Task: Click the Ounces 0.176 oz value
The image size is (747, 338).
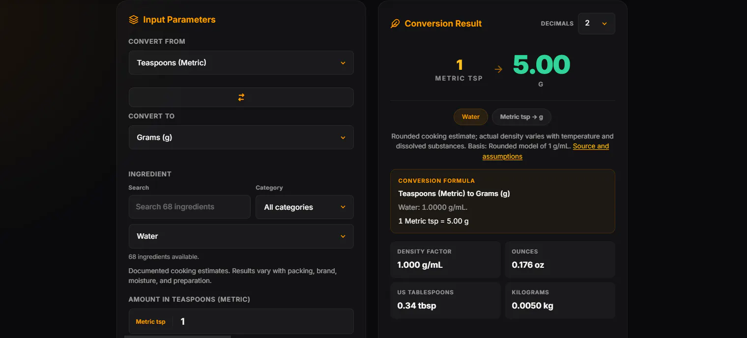Action: click(x=528, y=265)
